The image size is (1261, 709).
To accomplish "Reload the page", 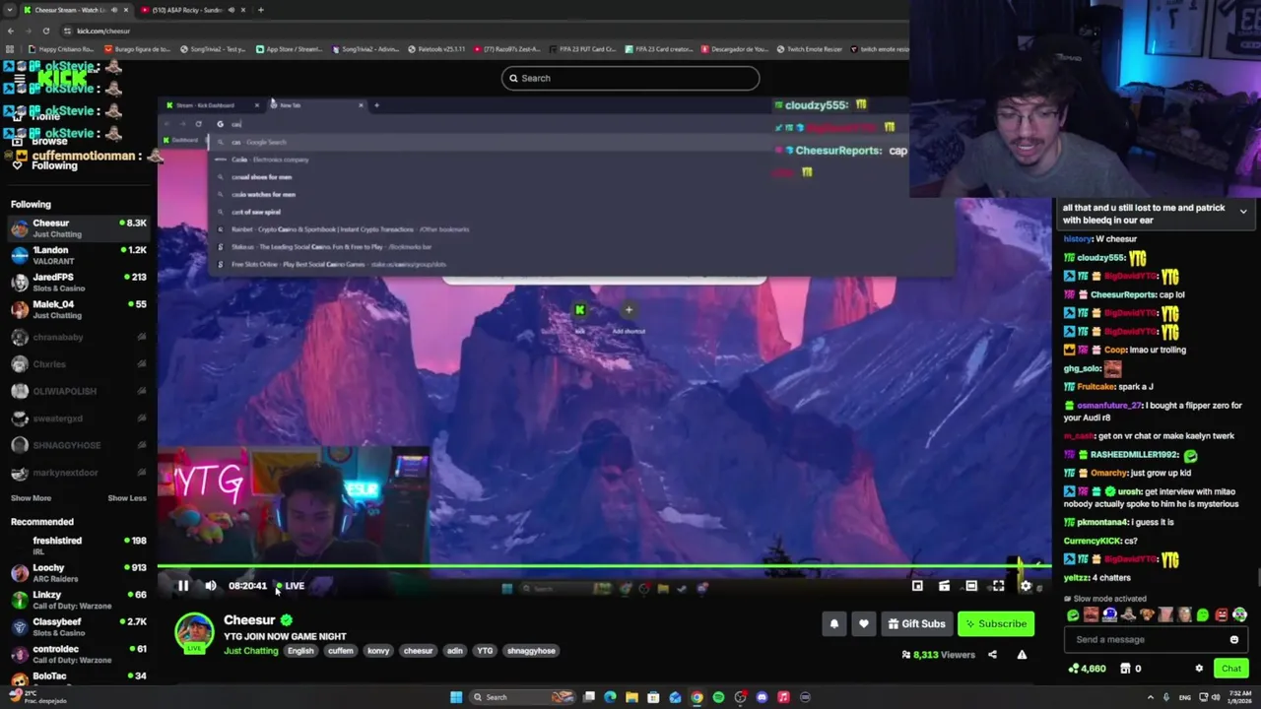I will [x=45, y=31].
